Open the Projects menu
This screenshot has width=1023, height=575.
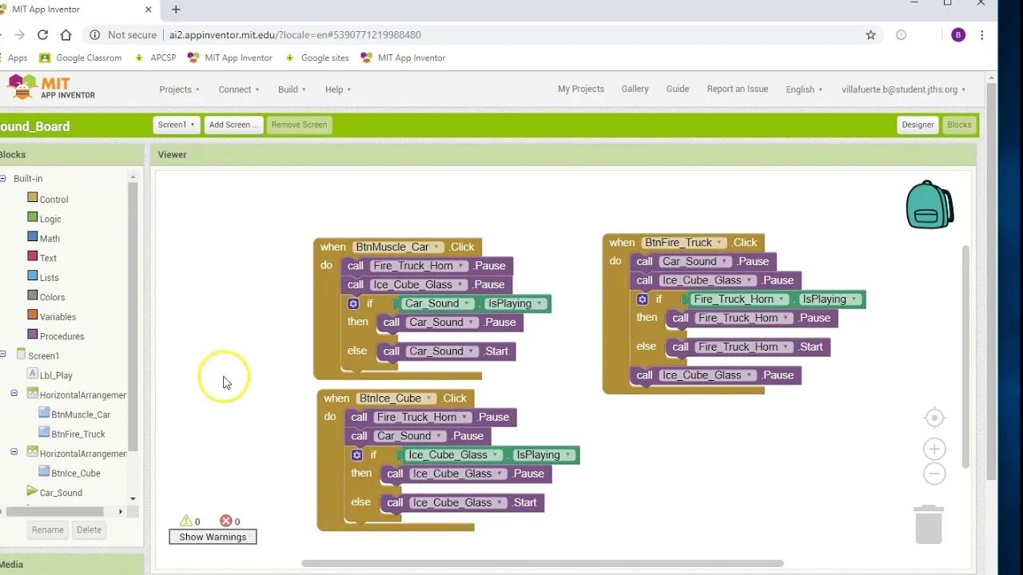pos(179,89)
